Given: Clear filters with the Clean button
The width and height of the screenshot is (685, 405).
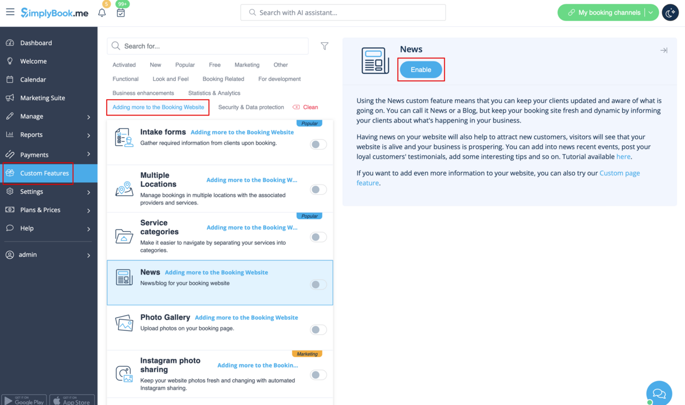Looking at the screenshot, I should (x=305, y=107).
